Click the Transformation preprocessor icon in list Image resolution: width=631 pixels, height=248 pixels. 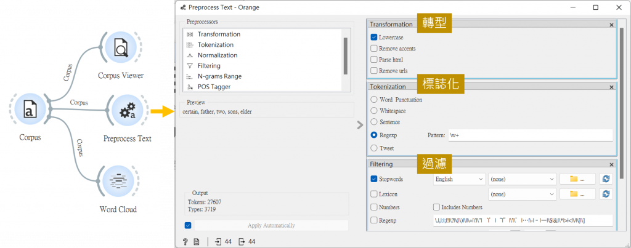(x=190, y=34)
